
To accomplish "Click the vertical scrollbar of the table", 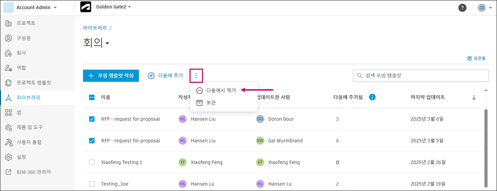I will coord(487,147).
